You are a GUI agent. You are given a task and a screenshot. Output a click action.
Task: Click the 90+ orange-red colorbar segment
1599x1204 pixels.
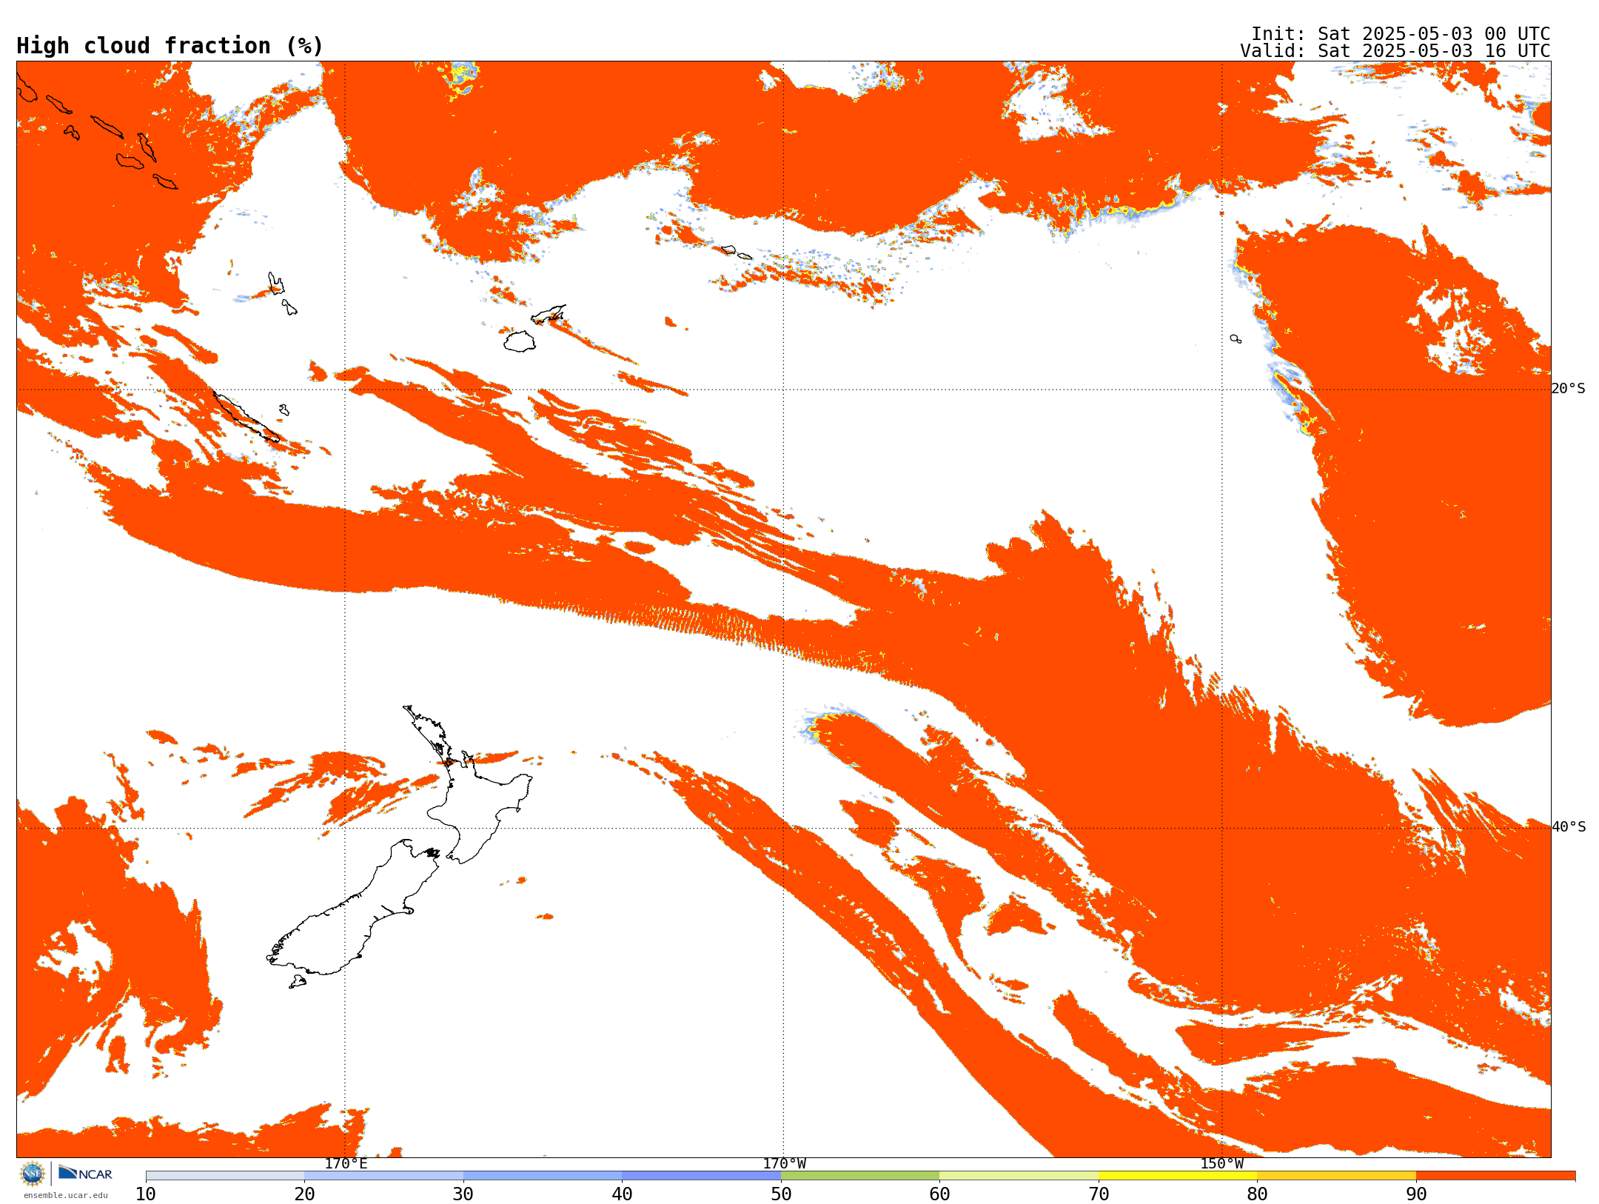coord(1495,1176)
